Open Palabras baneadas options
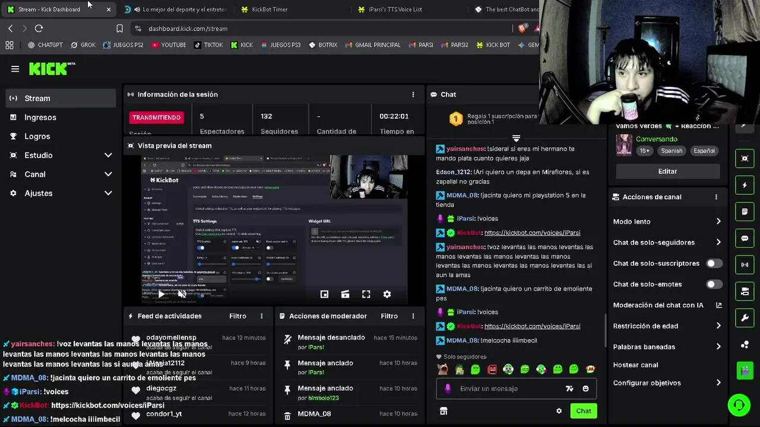 [667, 346]
